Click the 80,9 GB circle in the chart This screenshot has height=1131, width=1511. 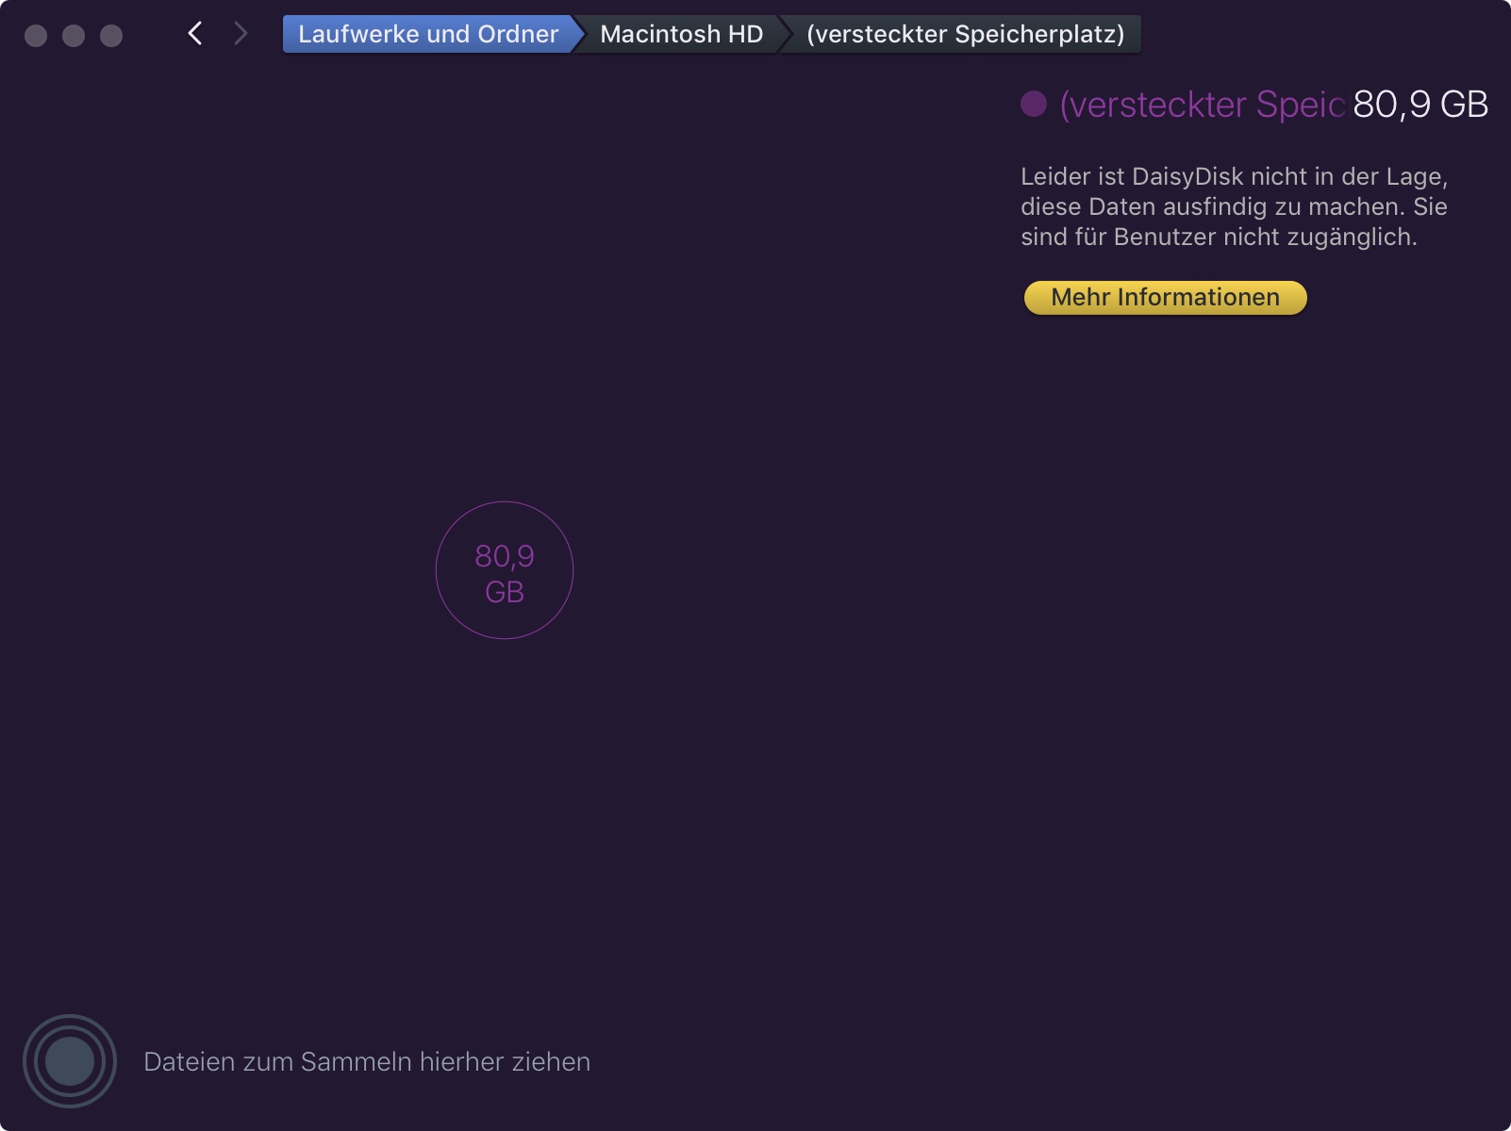[x=505, y=570]
